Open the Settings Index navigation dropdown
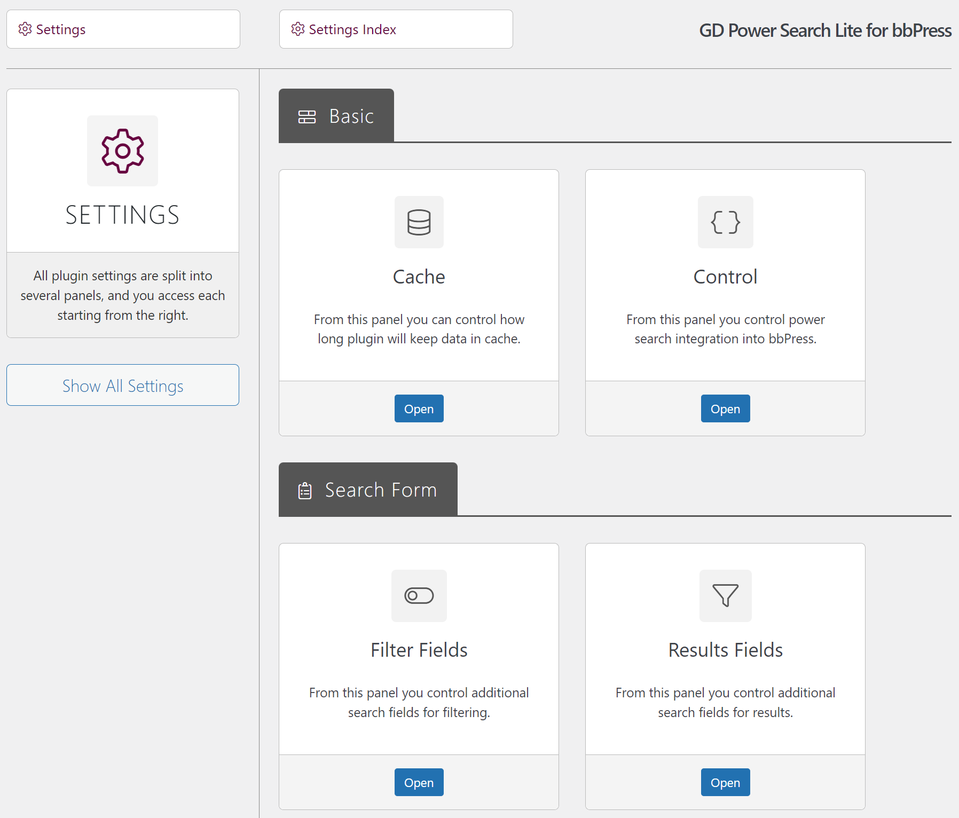 pos(396,29)
